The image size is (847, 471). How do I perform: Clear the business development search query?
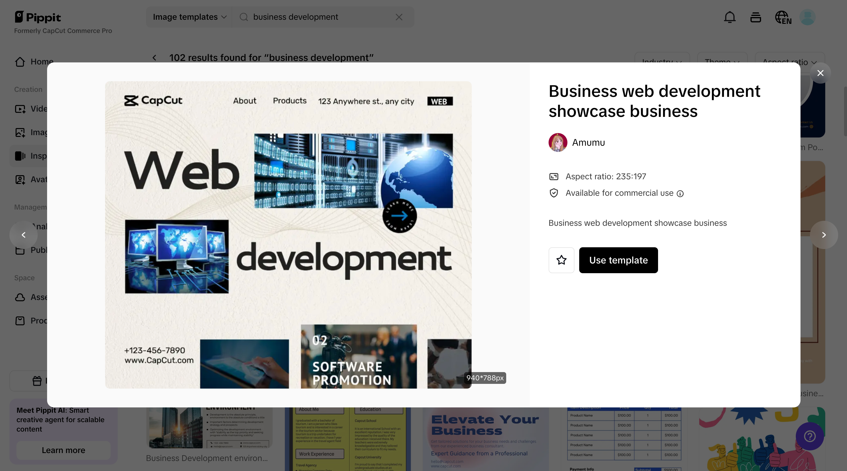[x=399, y=17]
